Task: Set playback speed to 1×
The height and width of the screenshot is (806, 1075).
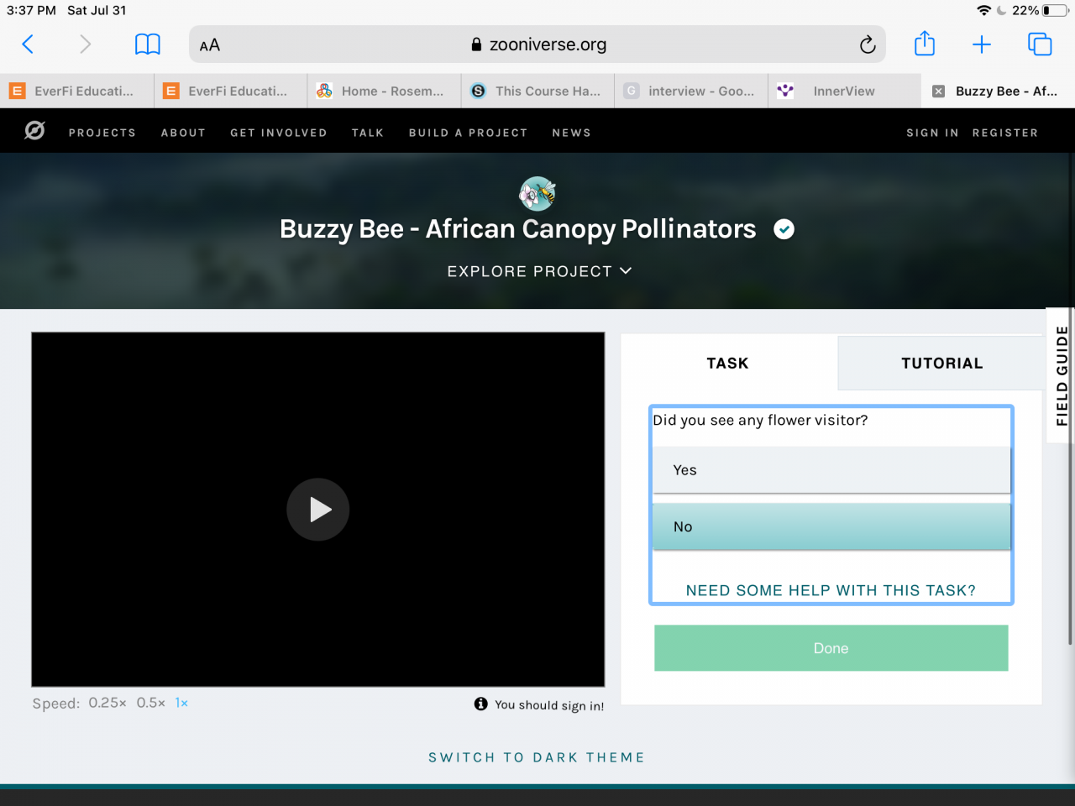Action: point(181,703)
